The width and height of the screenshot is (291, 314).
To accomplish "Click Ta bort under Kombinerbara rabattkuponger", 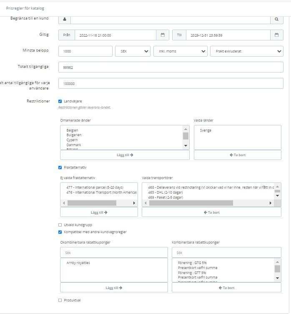I will 226,288.
